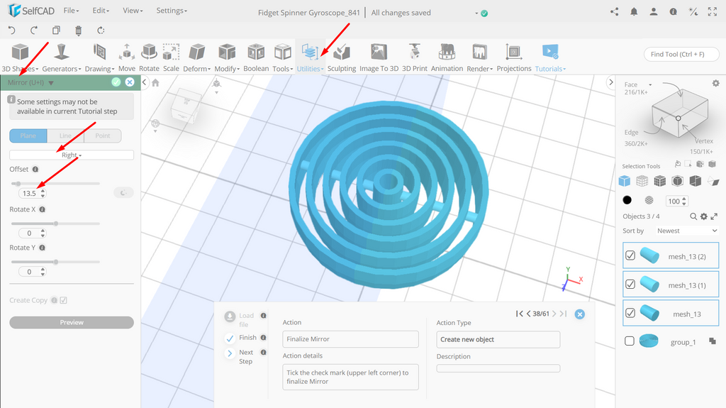This screenshot has width=726, height=408.
Task: Expand the Right plane dropdown
Action: pyautogui.click(x=72, y=155)
